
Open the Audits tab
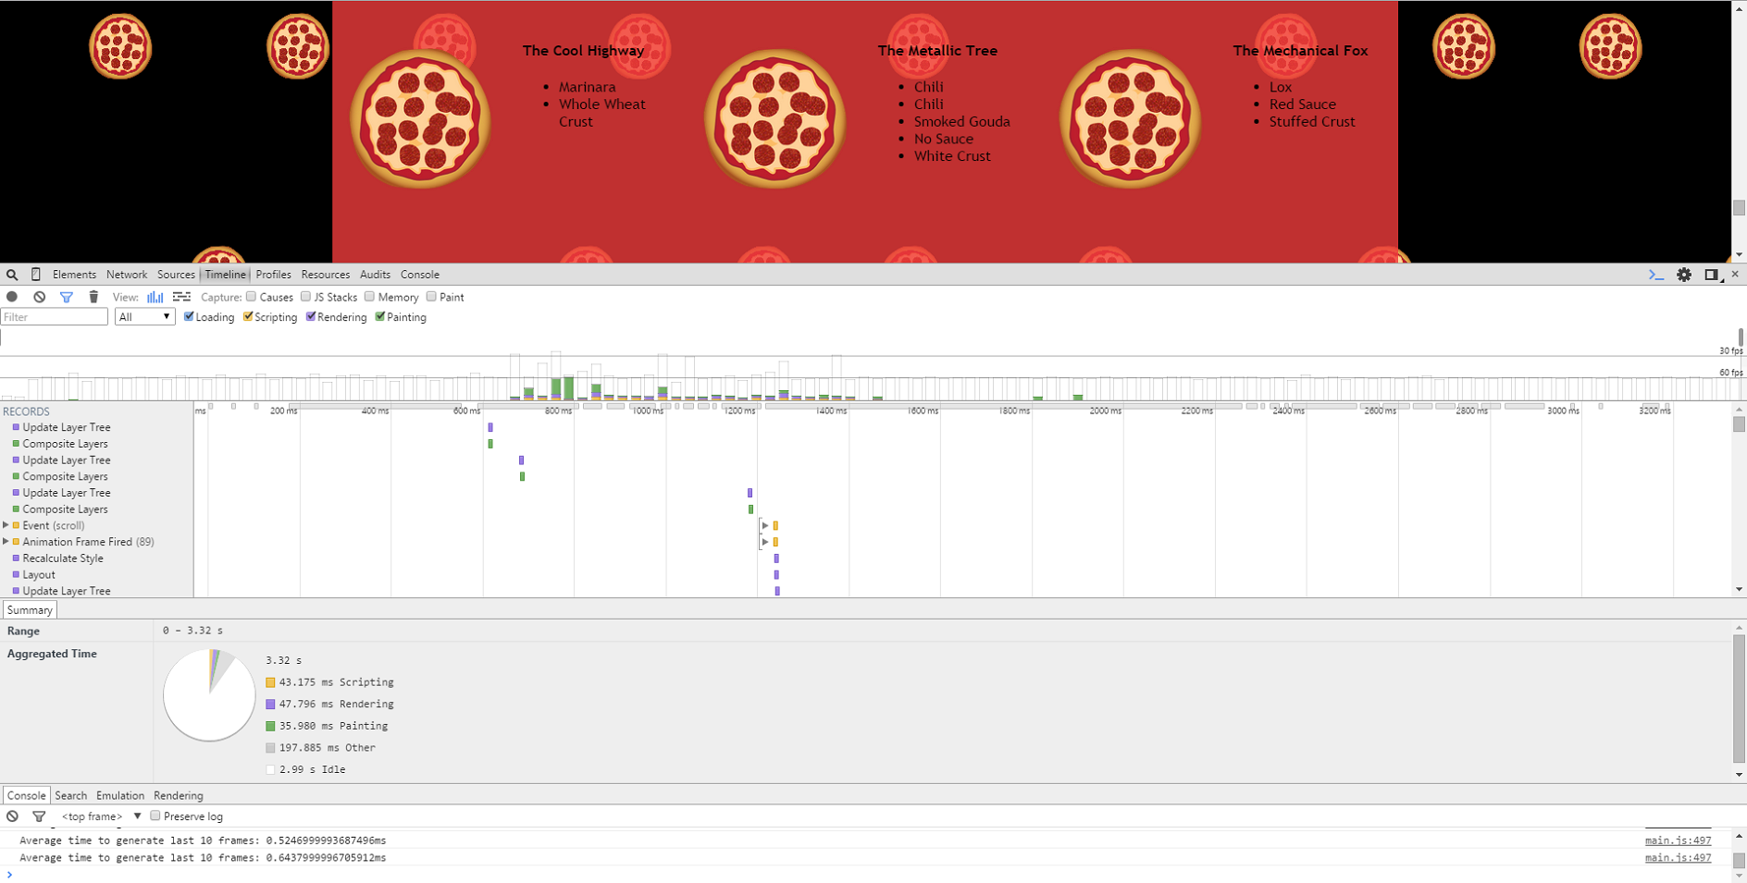point(375,275)
